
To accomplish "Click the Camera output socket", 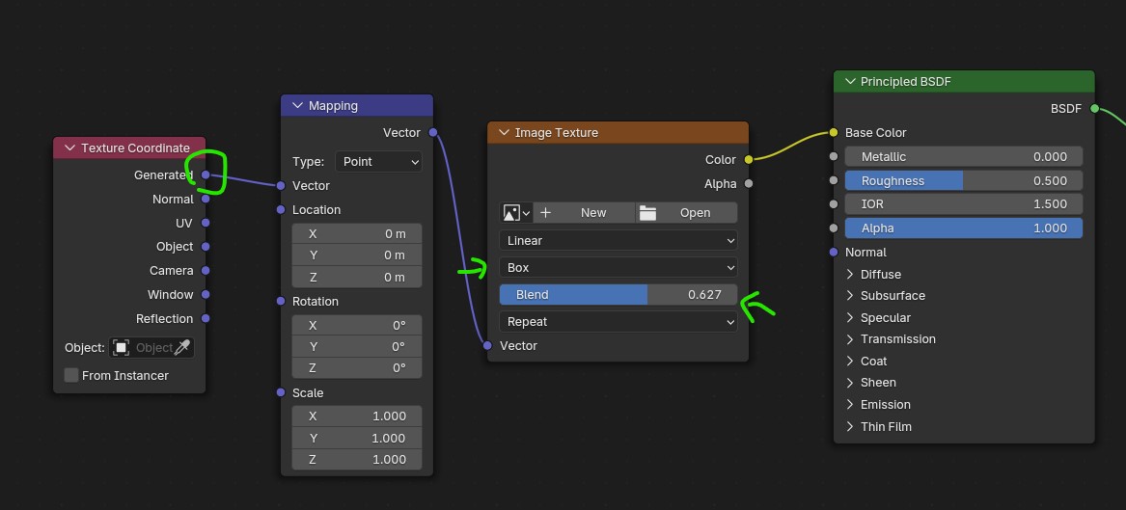I will [206, 270].
